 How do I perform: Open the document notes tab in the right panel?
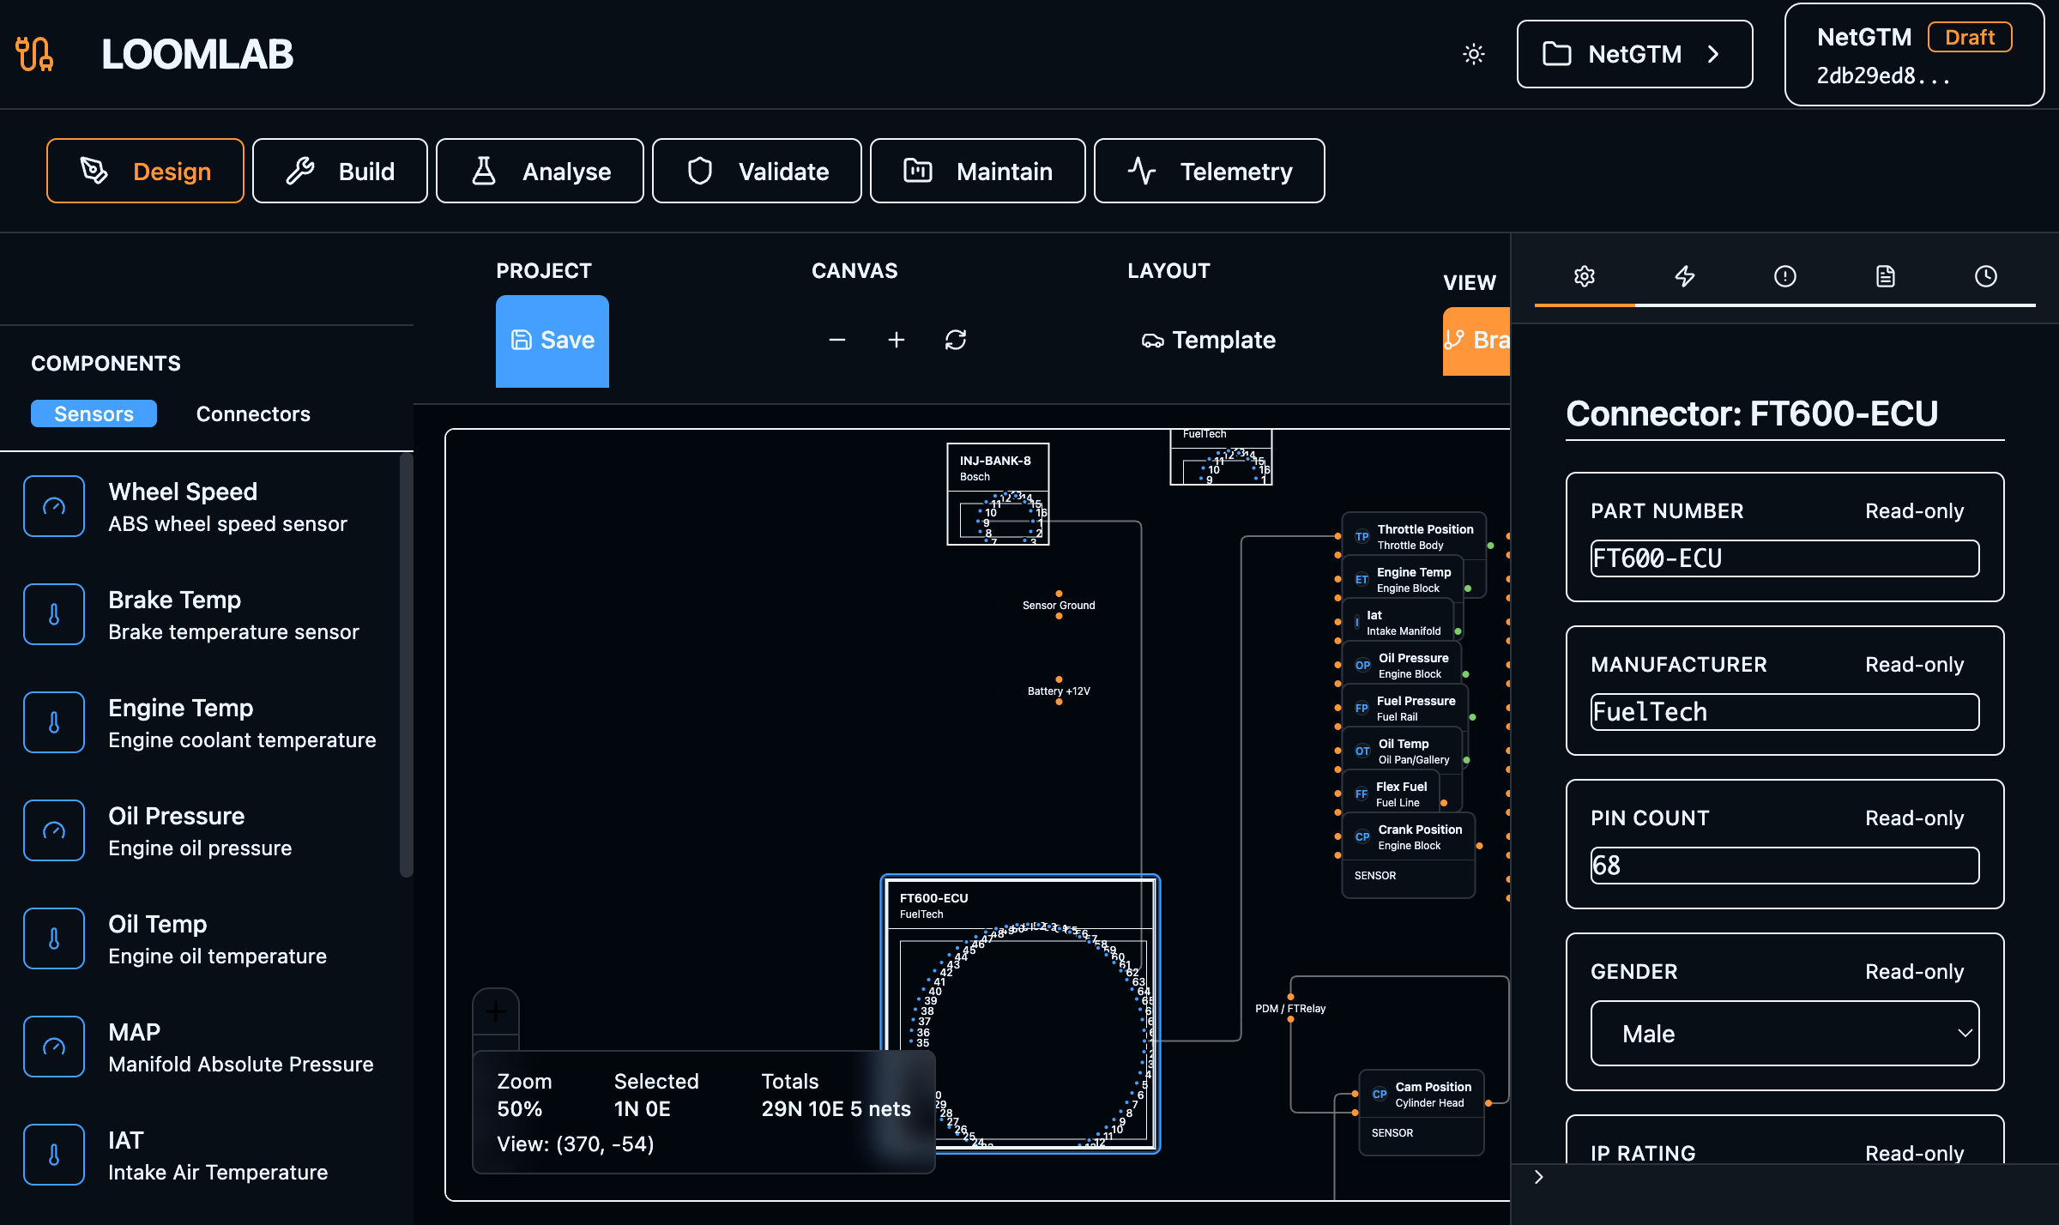(1885, 276)
